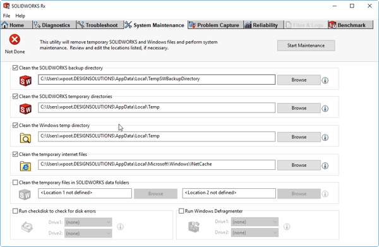Uncheck Clean the Windows temp directory

[x=15, y=125]
